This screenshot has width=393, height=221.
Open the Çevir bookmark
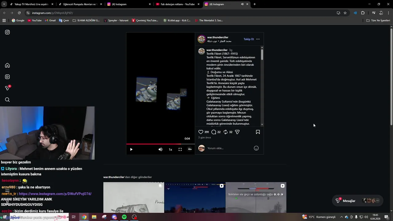(x=64, y=21)
